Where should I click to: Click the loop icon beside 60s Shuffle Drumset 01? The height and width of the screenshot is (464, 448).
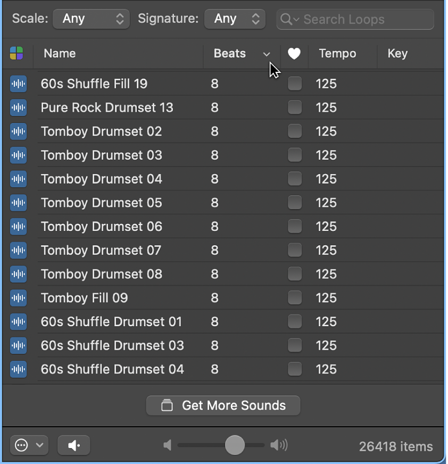pyautogui.click(x=18, y=322)
